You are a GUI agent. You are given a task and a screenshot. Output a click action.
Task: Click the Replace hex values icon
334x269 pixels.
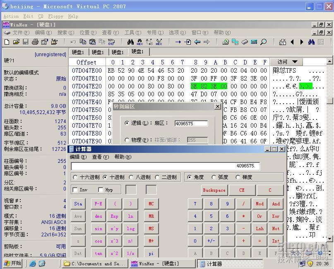[159, 42]
